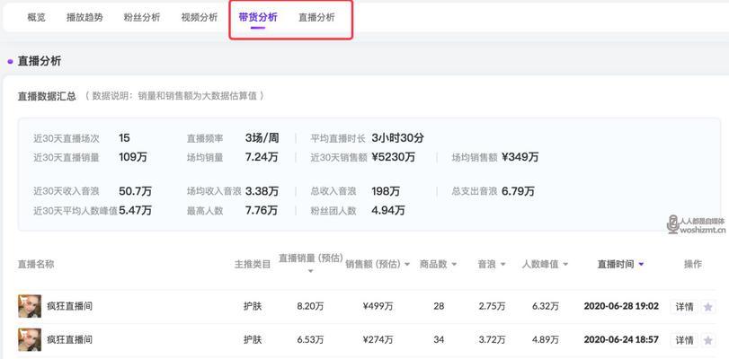Click the 3场/周 frequency value
729x359 pixels.
(x=262, y=138)
